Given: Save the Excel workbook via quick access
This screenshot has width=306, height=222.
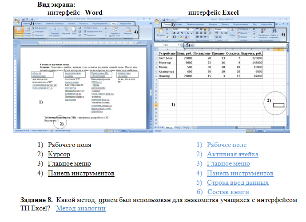Looking at the screenshot, I should coord(164,20).
